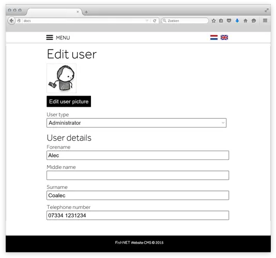Open the browser hamburger menu
Viewport: 276px width, 258px height.
coord(265,21)
